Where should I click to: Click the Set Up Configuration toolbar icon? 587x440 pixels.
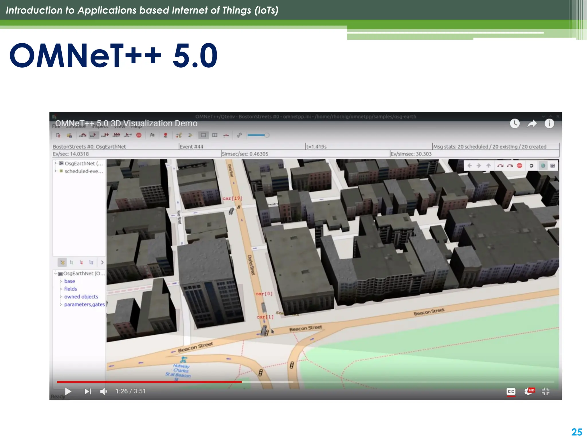(58, 135)
